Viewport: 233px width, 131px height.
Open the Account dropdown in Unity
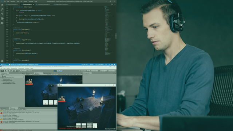95,71
